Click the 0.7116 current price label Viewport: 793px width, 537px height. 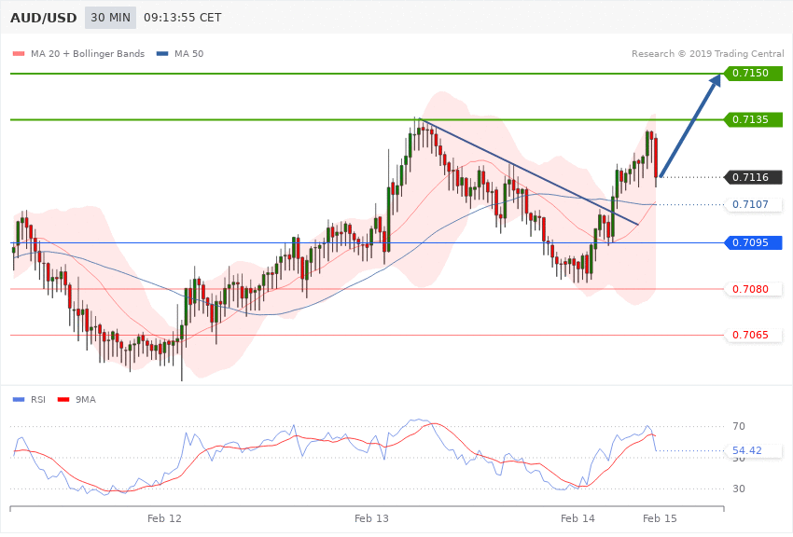click(x=754, y=177)
